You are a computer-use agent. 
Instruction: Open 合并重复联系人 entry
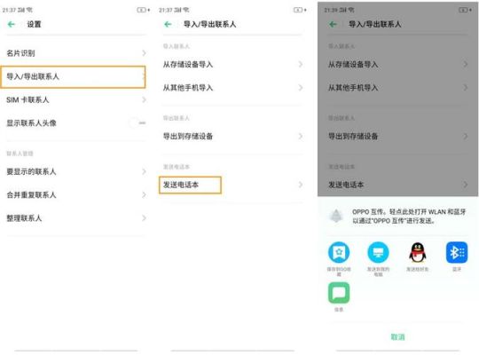(x=75, y=194)
